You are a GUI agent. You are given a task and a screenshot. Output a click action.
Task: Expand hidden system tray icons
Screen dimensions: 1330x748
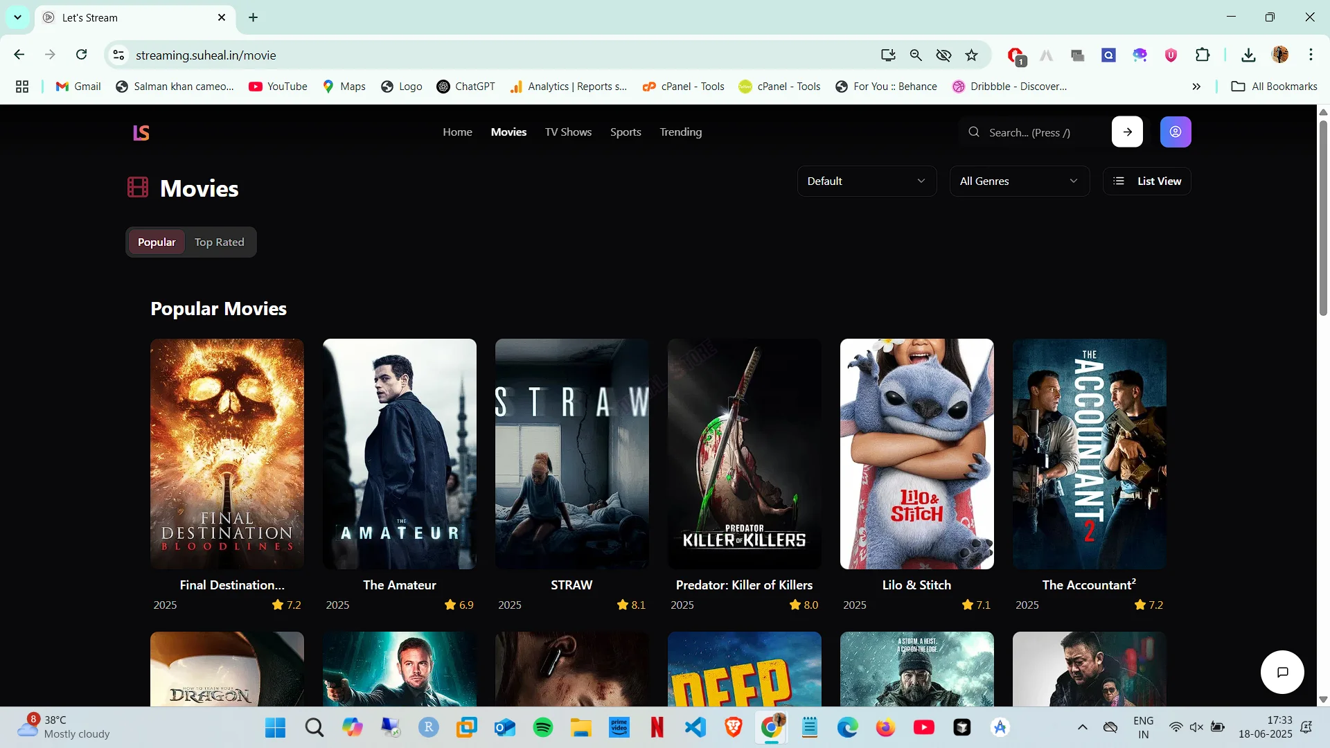click(x=1082, y=727)
